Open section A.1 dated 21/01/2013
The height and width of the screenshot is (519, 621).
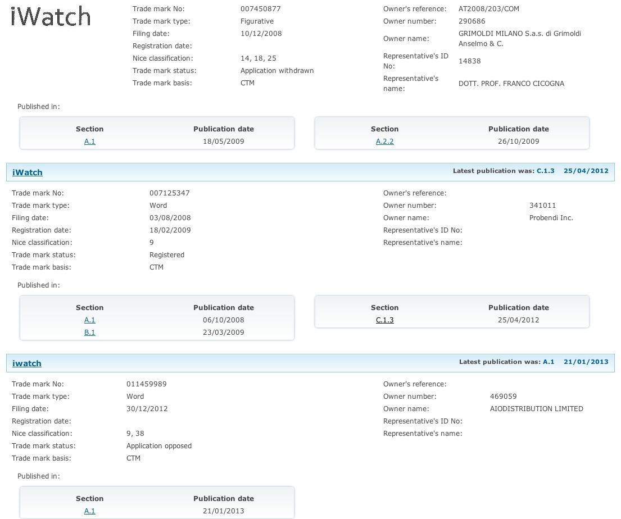89,511
